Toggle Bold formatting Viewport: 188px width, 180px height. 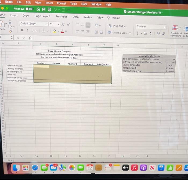[22, 30]
